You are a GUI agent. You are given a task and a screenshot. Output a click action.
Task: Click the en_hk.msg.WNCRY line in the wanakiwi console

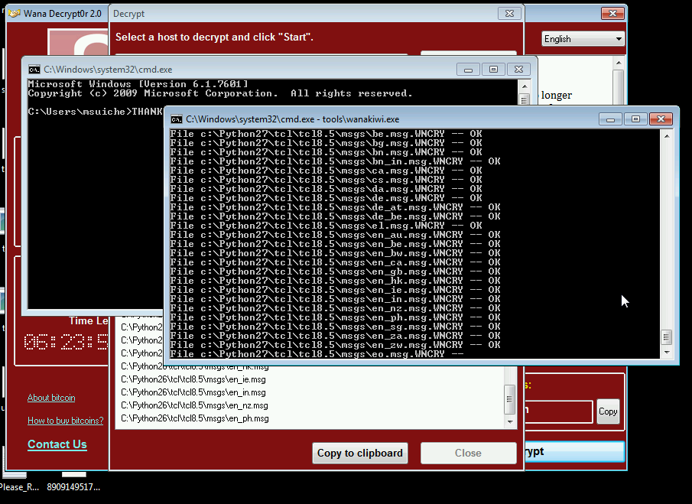336,281
